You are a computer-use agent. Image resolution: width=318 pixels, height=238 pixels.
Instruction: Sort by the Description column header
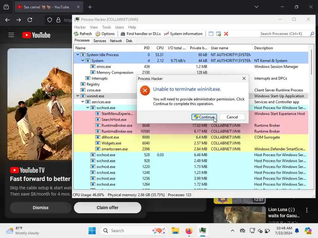pos(280,48)
